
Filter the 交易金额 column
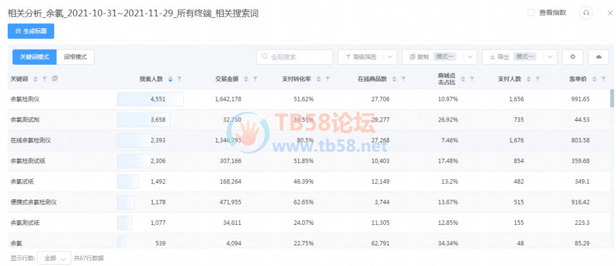tap(255, 79)
